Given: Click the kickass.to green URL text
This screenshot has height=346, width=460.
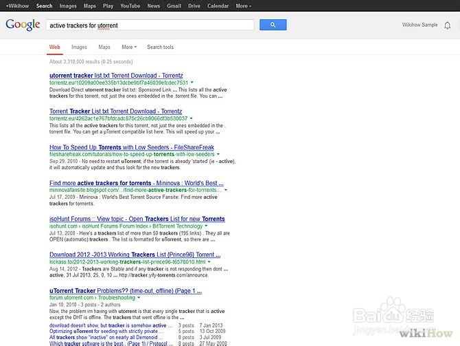Looking at the screenshot, I should coord(127,261).
